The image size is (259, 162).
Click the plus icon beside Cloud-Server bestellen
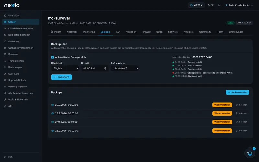pos(5,29)
